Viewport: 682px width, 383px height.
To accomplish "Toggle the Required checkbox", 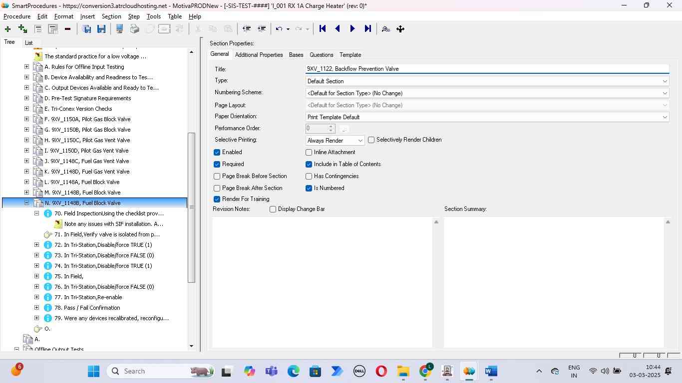I will [x=217, y=164].
